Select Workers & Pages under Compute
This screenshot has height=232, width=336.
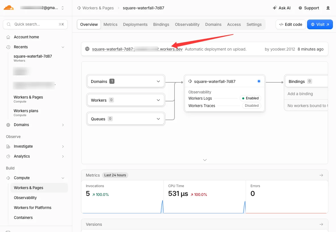click(39, 188)
